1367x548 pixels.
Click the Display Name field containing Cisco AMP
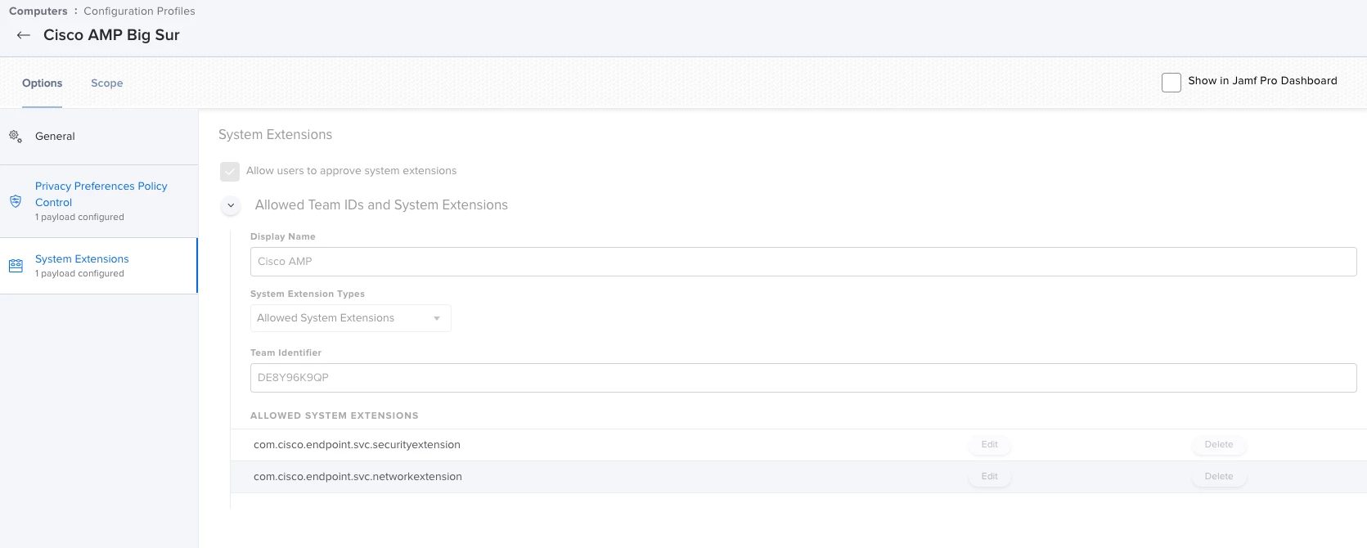pos(803,262)
